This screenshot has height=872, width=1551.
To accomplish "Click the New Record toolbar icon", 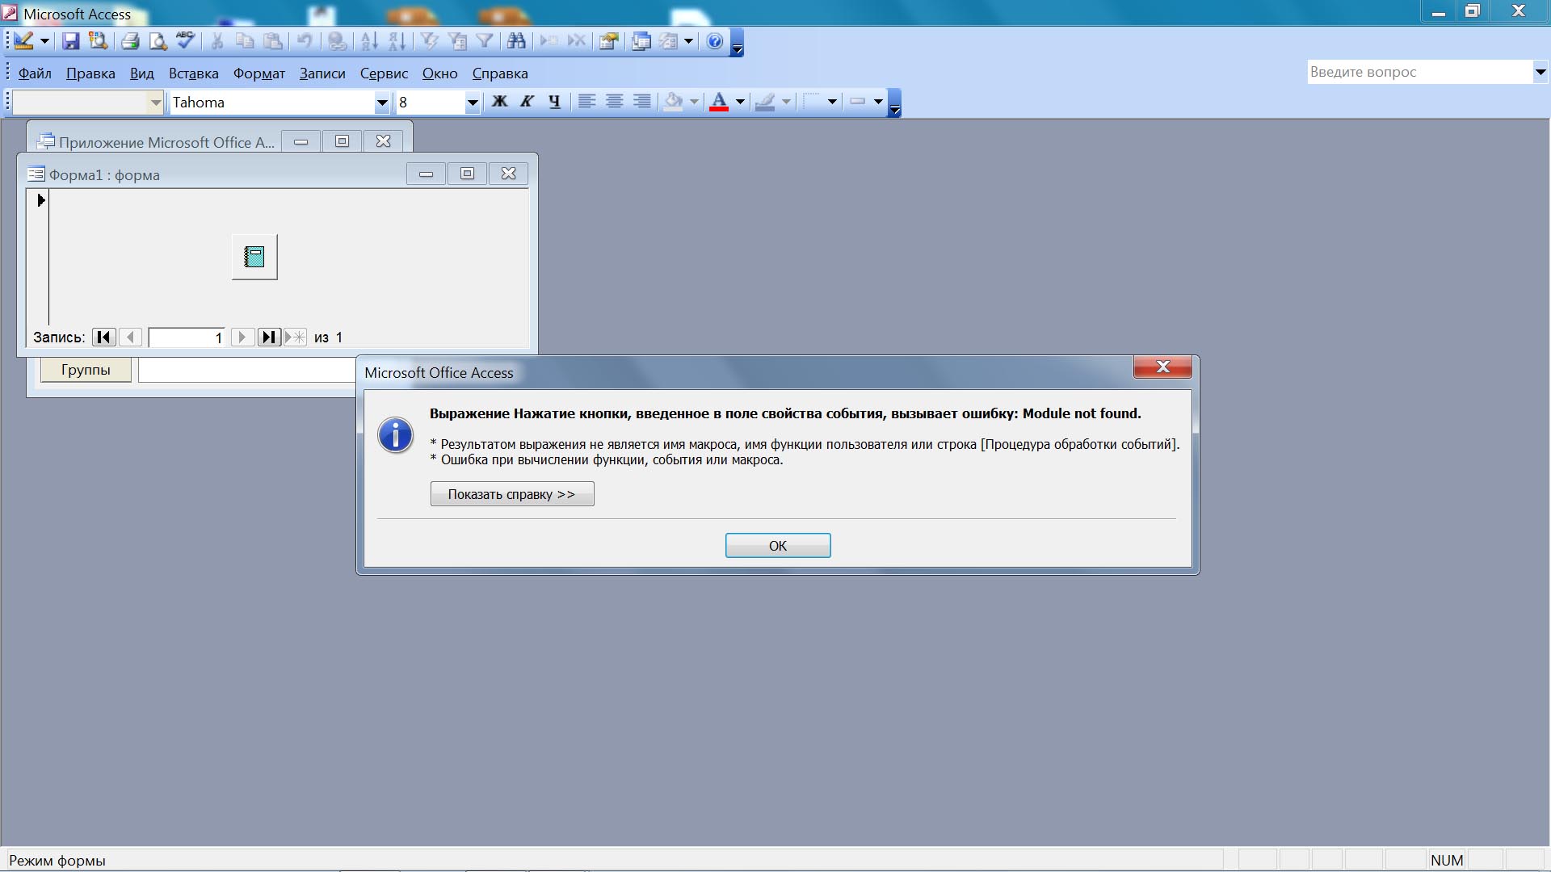I will point(549,41).
